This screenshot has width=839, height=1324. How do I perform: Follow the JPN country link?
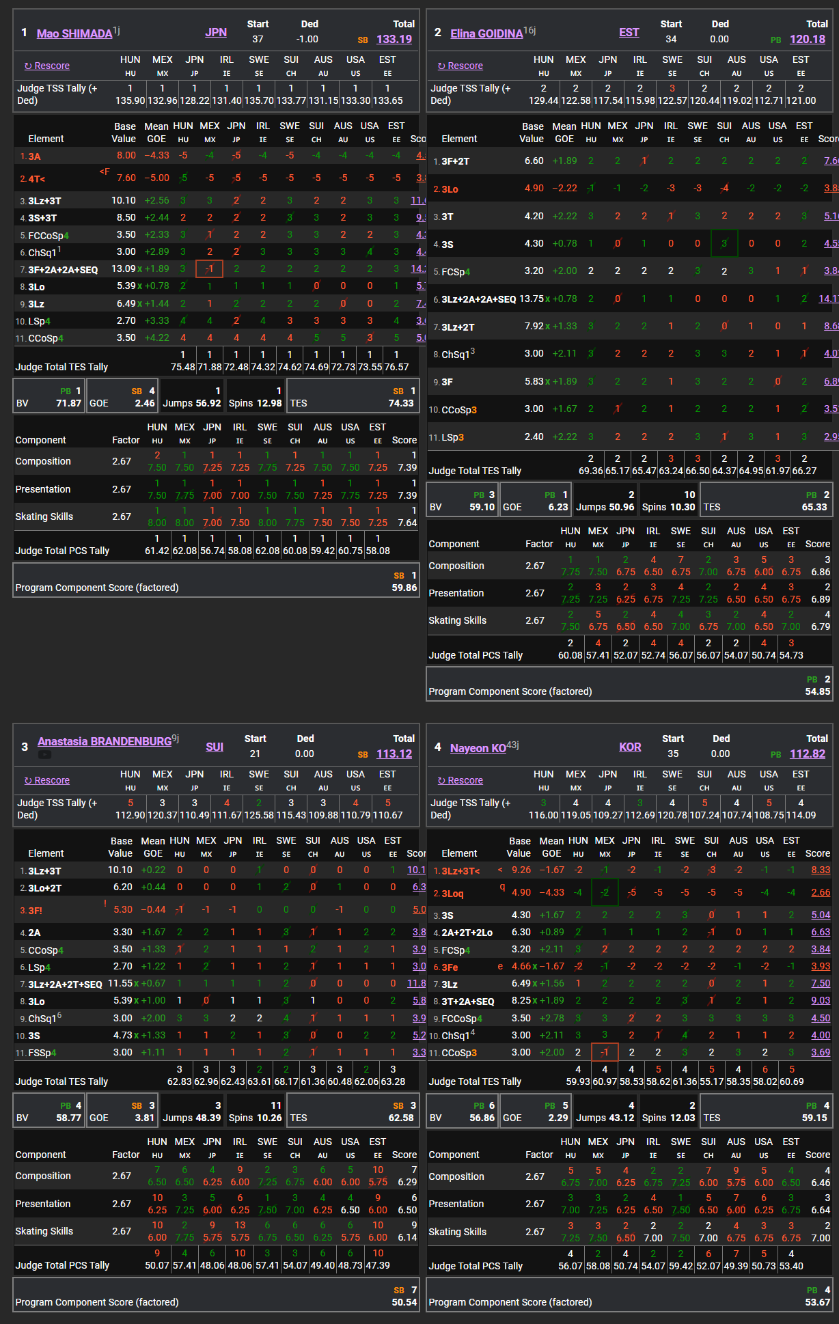click(x=216, y=32)
